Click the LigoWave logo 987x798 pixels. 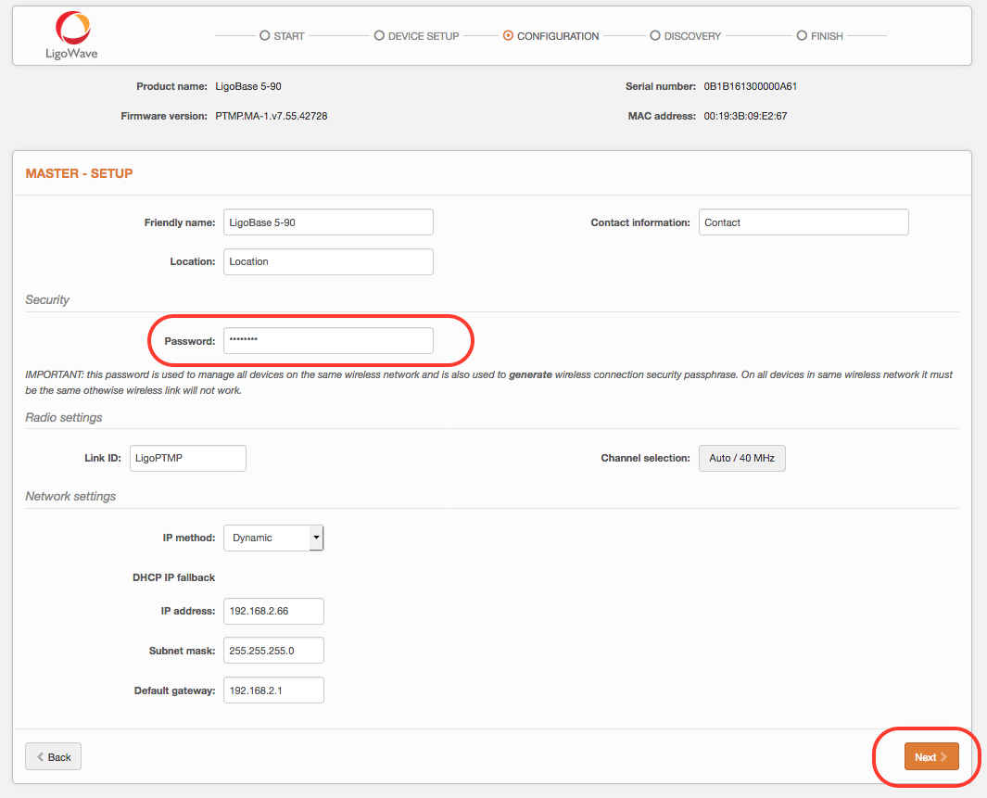click(x=72, y=35)
